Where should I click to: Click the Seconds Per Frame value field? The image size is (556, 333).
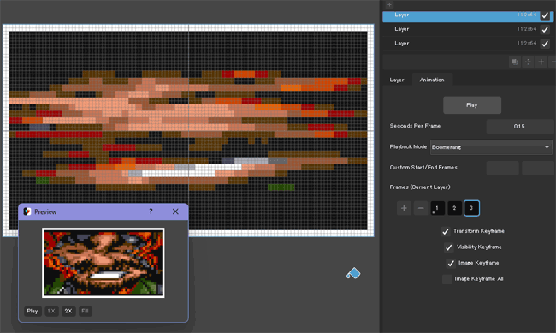pyautogui.click(x=519, y=127)
